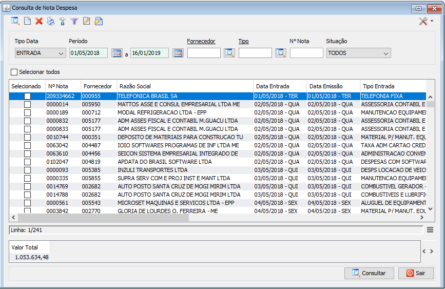Click the Sair button
The image size is (445, 289).
tap(416, 273)
